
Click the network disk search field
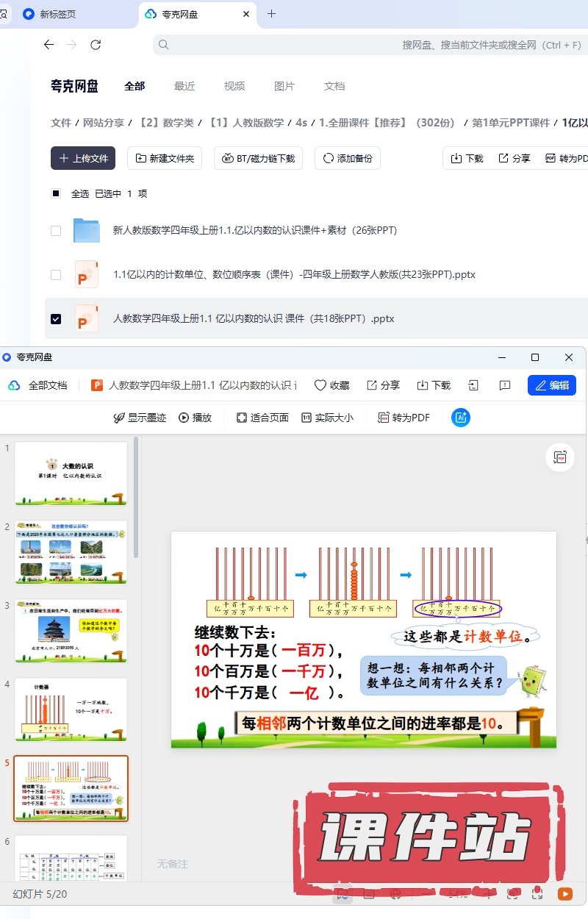pos(367,45)
